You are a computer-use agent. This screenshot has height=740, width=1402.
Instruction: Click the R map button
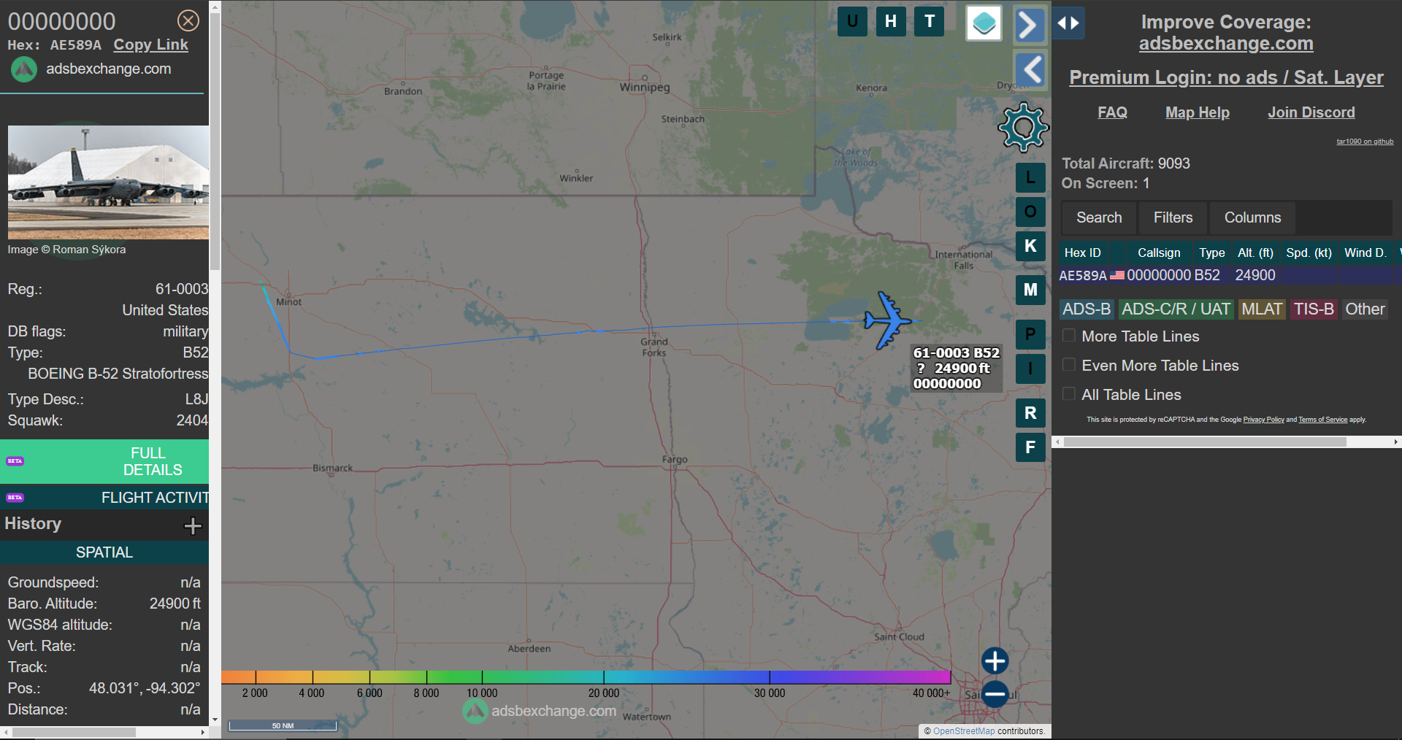click(1030, 413)
